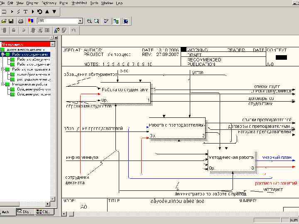Collapse the 'Методическая работа' tree node
This screenshot has height=224, width=299.
pyautogui.click(x=3, y=84)
